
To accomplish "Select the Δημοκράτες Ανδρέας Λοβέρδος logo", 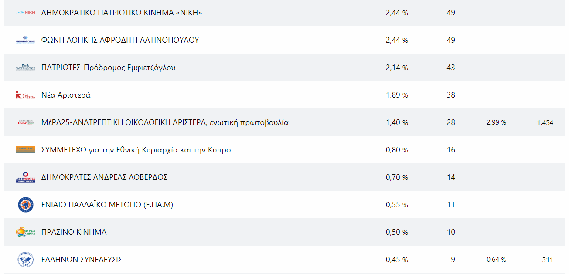I will 25,177.
